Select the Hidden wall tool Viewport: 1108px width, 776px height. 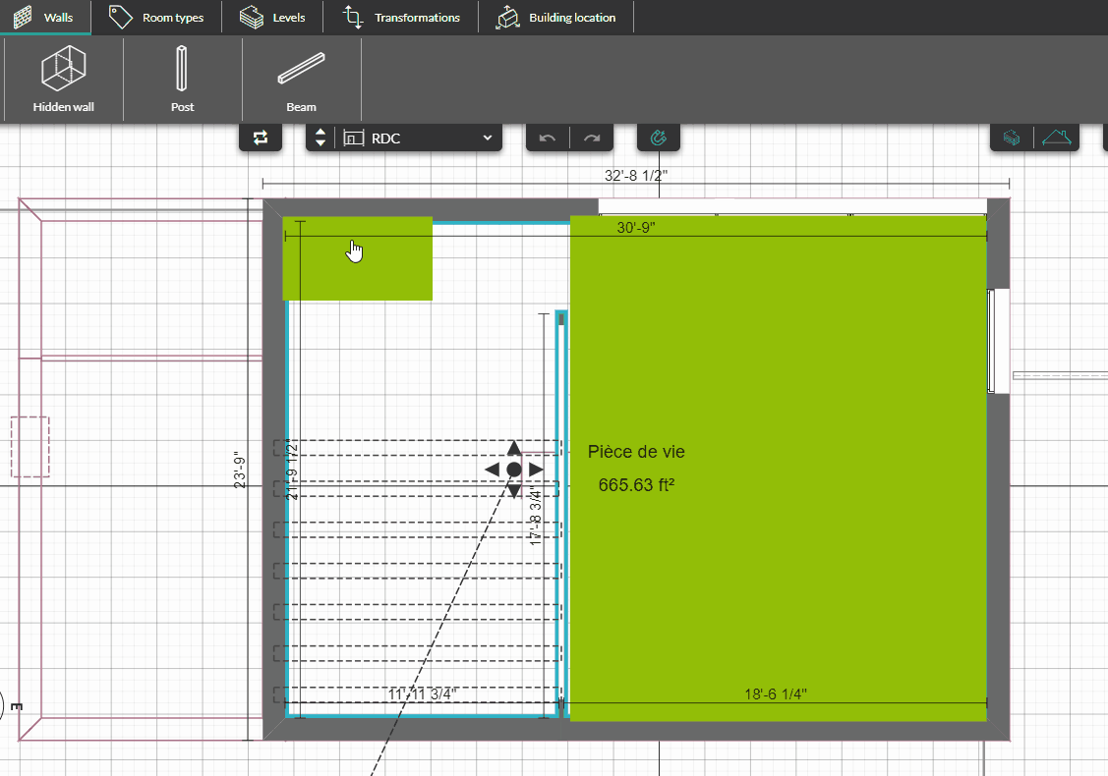click(x=64, y=80)
